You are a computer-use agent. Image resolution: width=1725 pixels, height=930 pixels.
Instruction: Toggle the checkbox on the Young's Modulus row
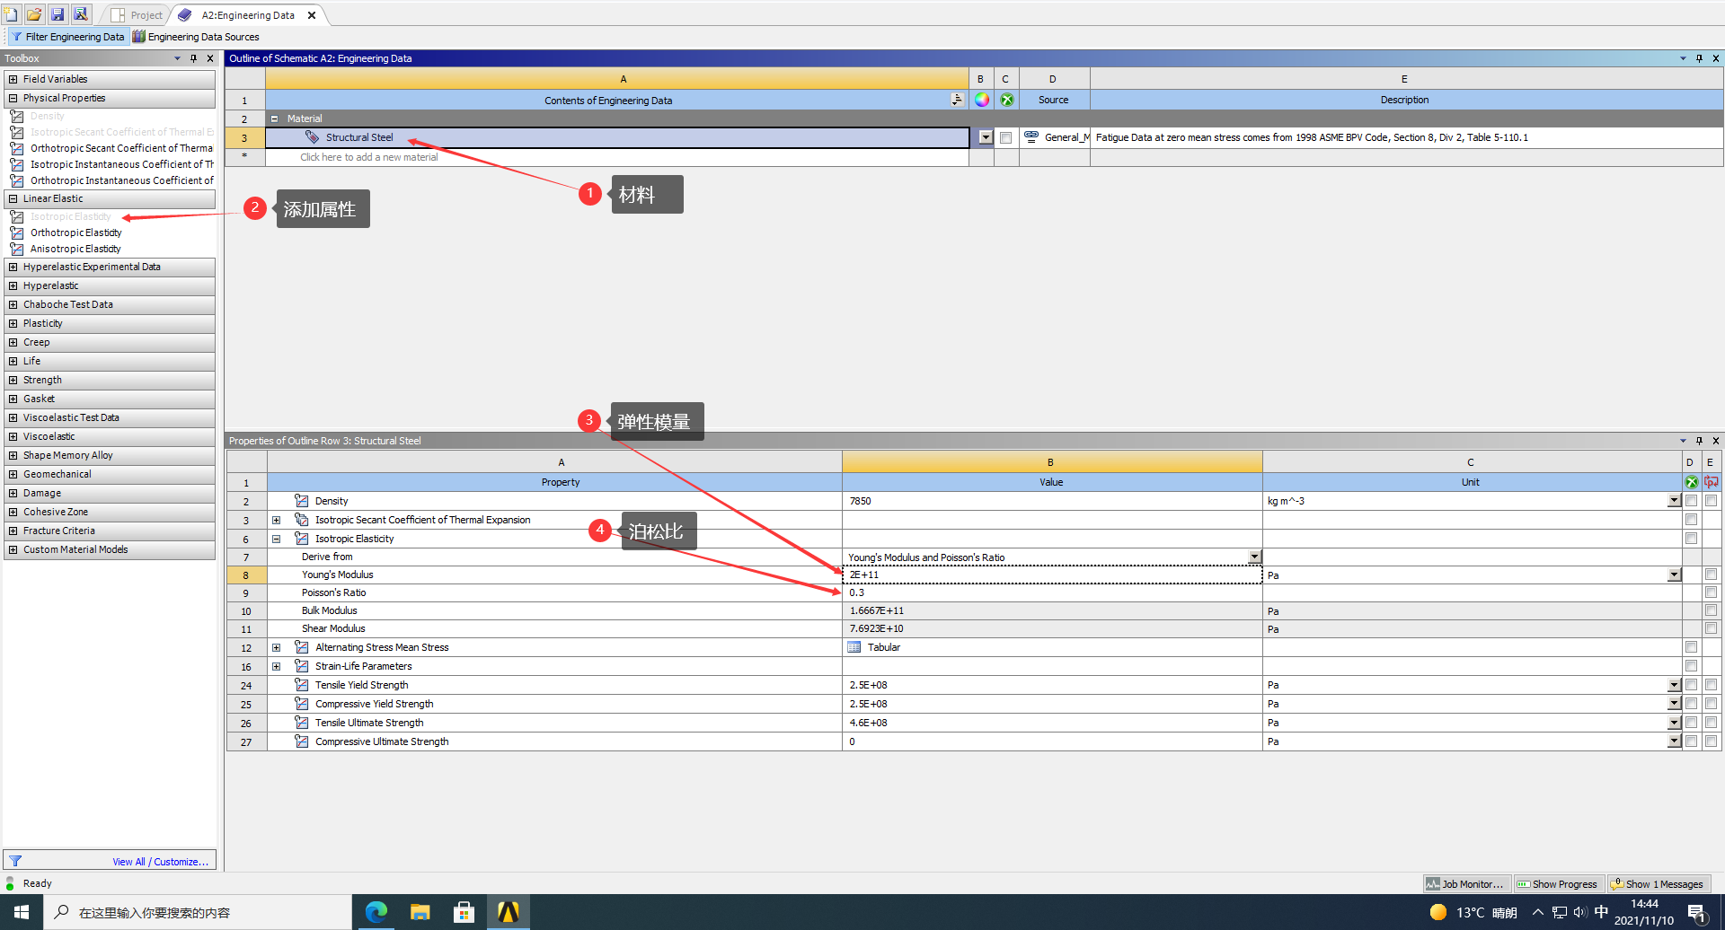coord(1711,575)
